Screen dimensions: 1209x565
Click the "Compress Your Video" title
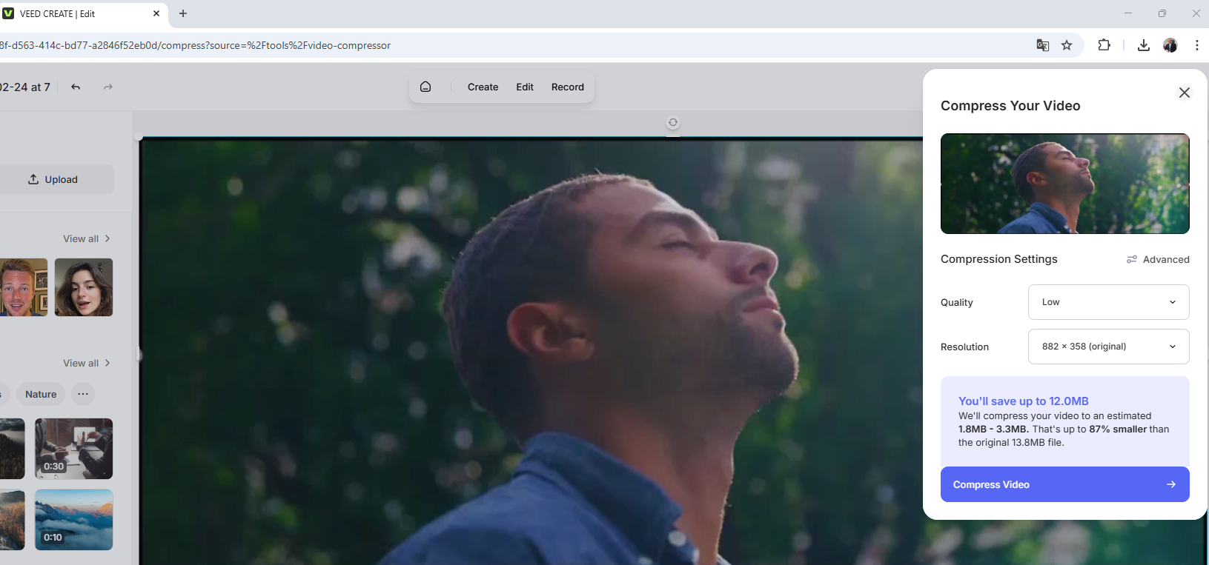click(x=1010, y=106)
